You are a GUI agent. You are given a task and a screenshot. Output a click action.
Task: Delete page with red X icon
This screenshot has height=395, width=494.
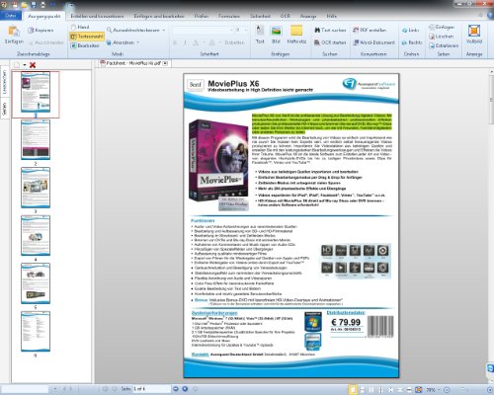[33, 65]
